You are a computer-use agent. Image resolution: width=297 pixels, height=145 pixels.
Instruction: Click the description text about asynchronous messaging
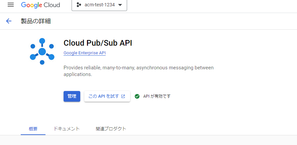(x=139, y=71)
